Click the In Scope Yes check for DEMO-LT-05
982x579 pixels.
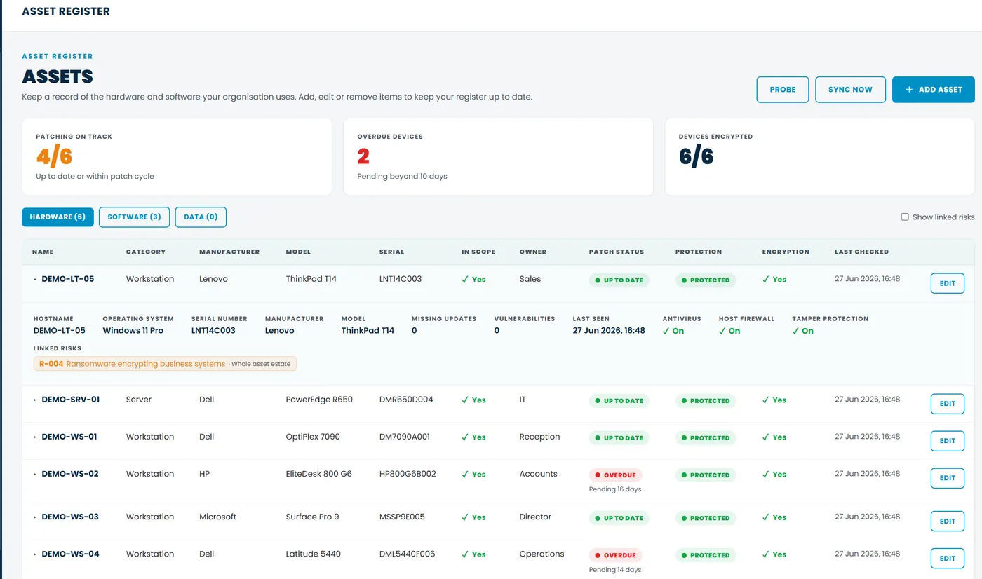point(473,279)
